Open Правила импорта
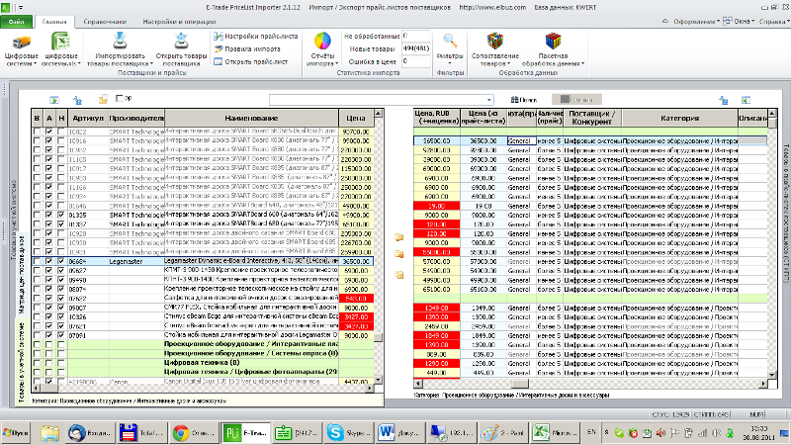791x445 pixels. coord(247,48)
